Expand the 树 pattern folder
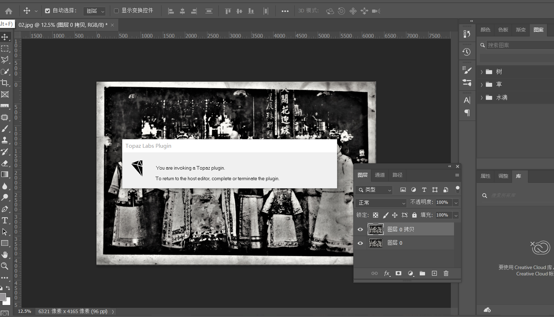The height and width of the screenshot is (317, 554). (x=482, y=72)
